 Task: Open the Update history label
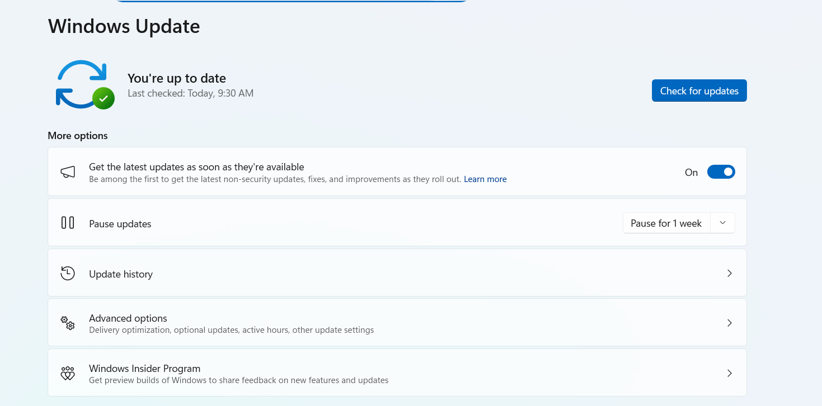[x=121, y=274]
